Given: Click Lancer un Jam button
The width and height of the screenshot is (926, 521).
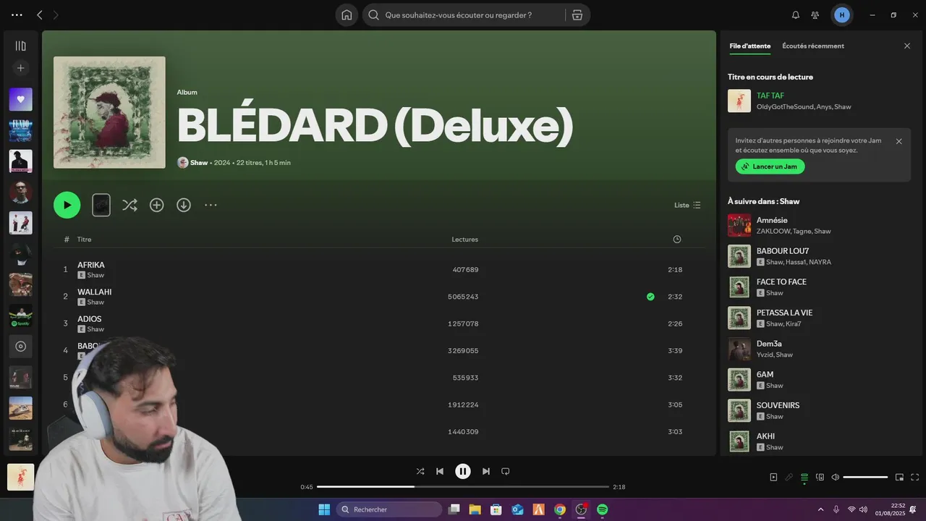Looking at the screenshot, I should [770, 166].
